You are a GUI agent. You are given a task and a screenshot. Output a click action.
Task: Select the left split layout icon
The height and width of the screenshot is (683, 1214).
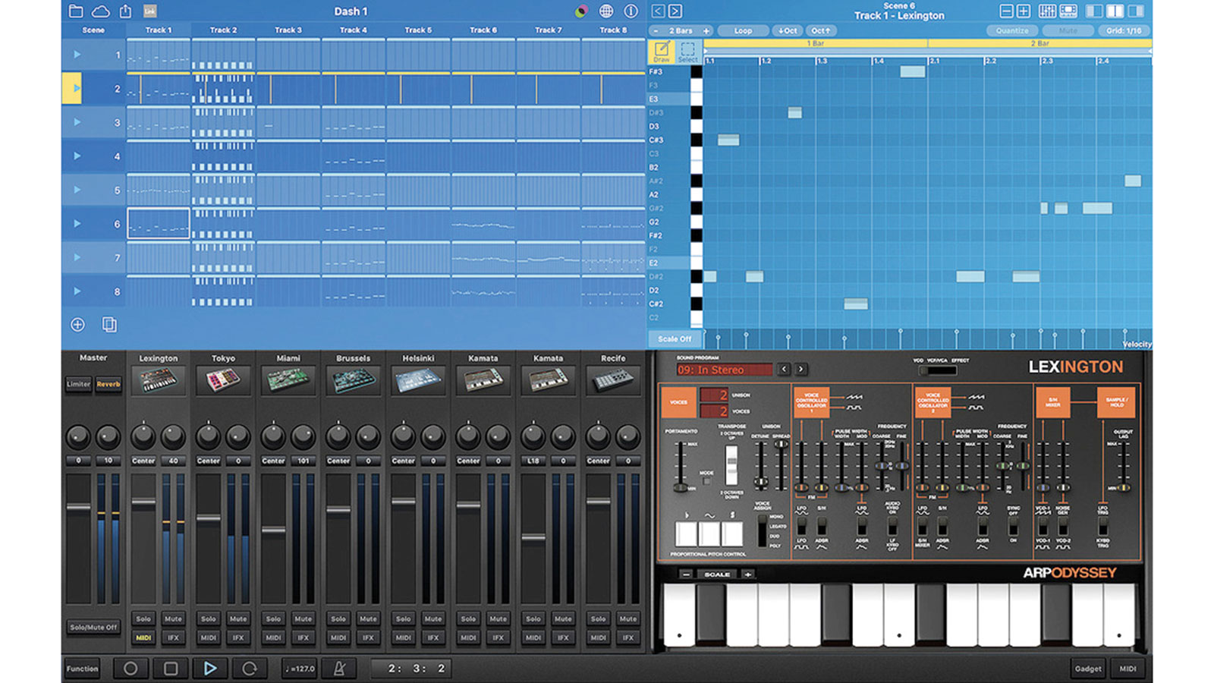pyautogui.click(x=1095, y=11)
